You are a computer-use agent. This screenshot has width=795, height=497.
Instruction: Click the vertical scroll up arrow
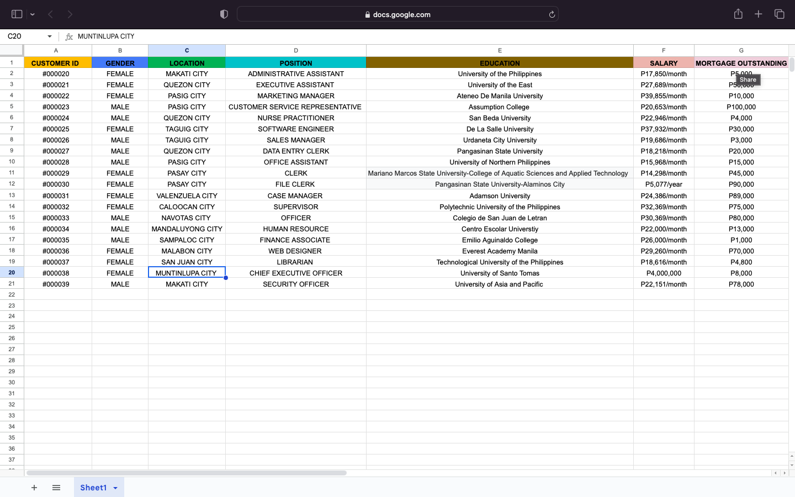pos(792,456)
